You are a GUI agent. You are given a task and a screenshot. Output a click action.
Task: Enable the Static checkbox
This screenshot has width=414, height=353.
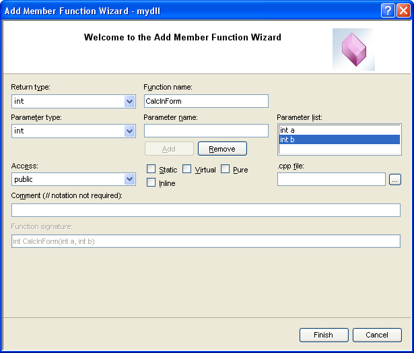click(151, 169)
